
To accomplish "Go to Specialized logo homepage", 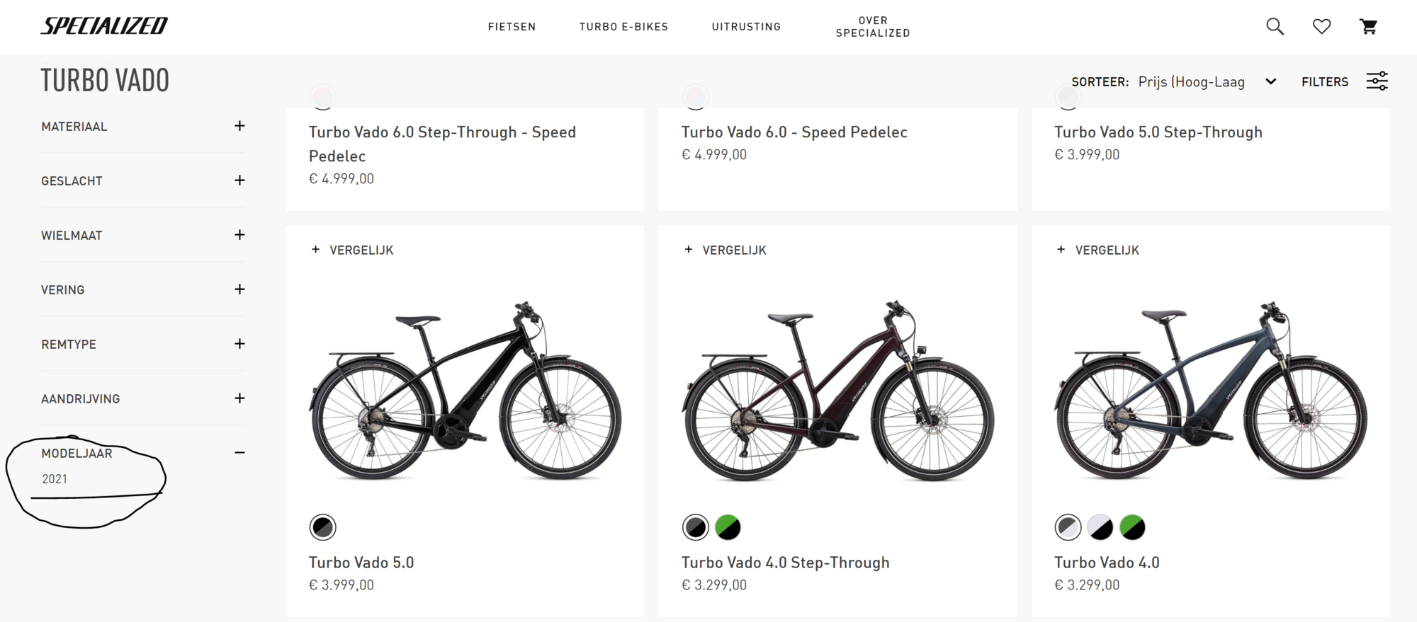I will [x=104, y=26].
